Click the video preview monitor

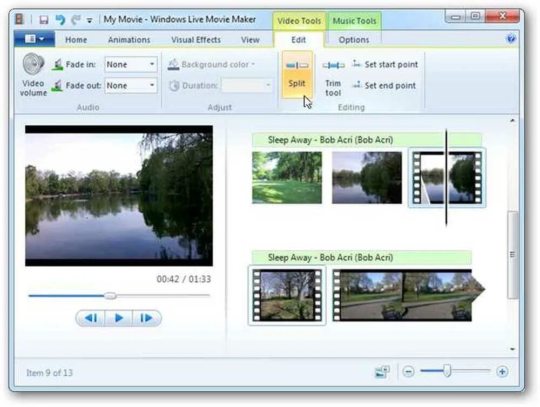[119, 195]
